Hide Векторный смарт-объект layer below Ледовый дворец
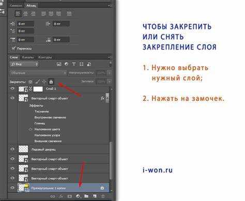The image size is (245, 201). [12, 159]
